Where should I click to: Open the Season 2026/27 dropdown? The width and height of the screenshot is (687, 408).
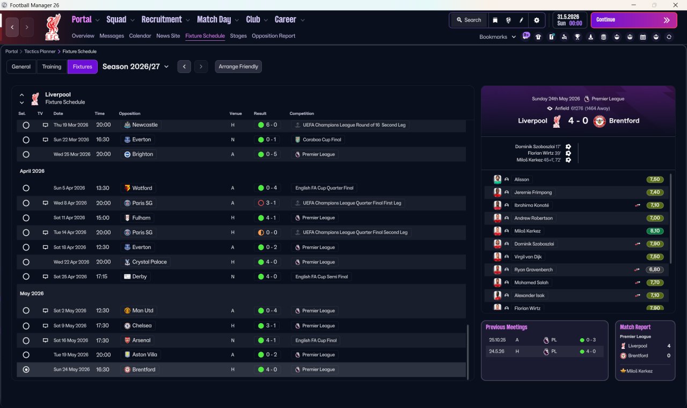[x=136, y=67]
